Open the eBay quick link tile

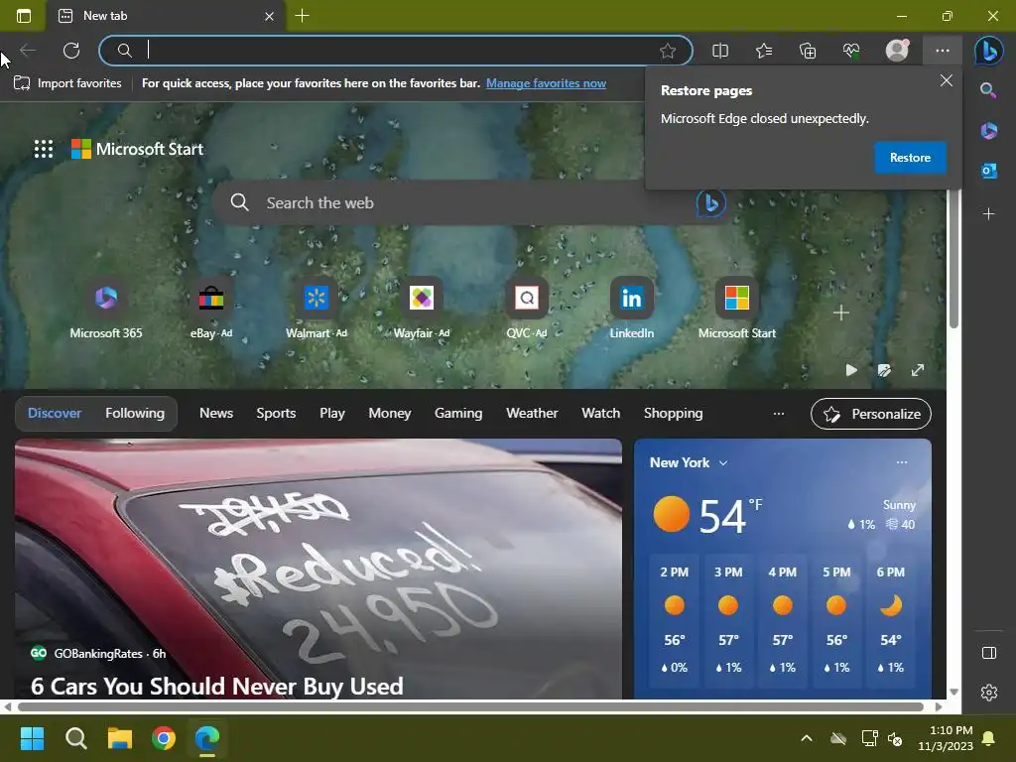pyautogui.click(x=211, y=309)
